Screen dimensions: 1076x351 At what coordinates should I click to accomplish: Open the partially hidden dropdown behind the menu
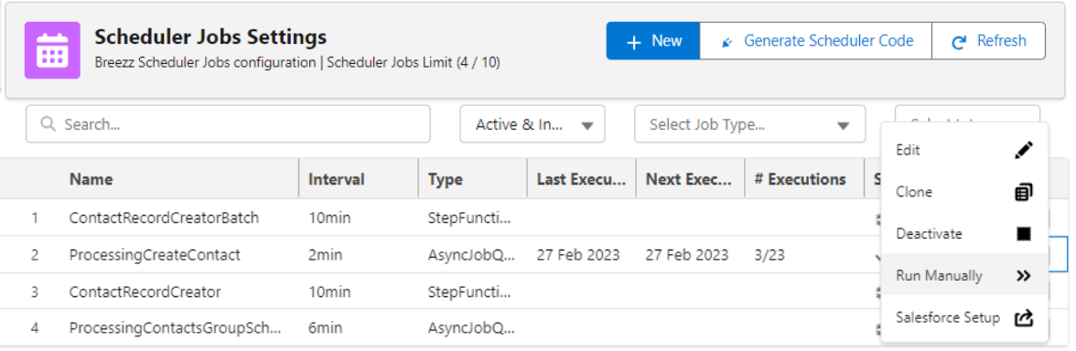pos(967,114)
